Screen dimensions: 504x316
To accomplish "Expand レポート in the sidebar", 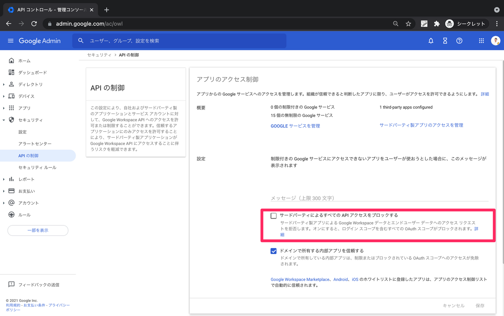I will point(4,179).
